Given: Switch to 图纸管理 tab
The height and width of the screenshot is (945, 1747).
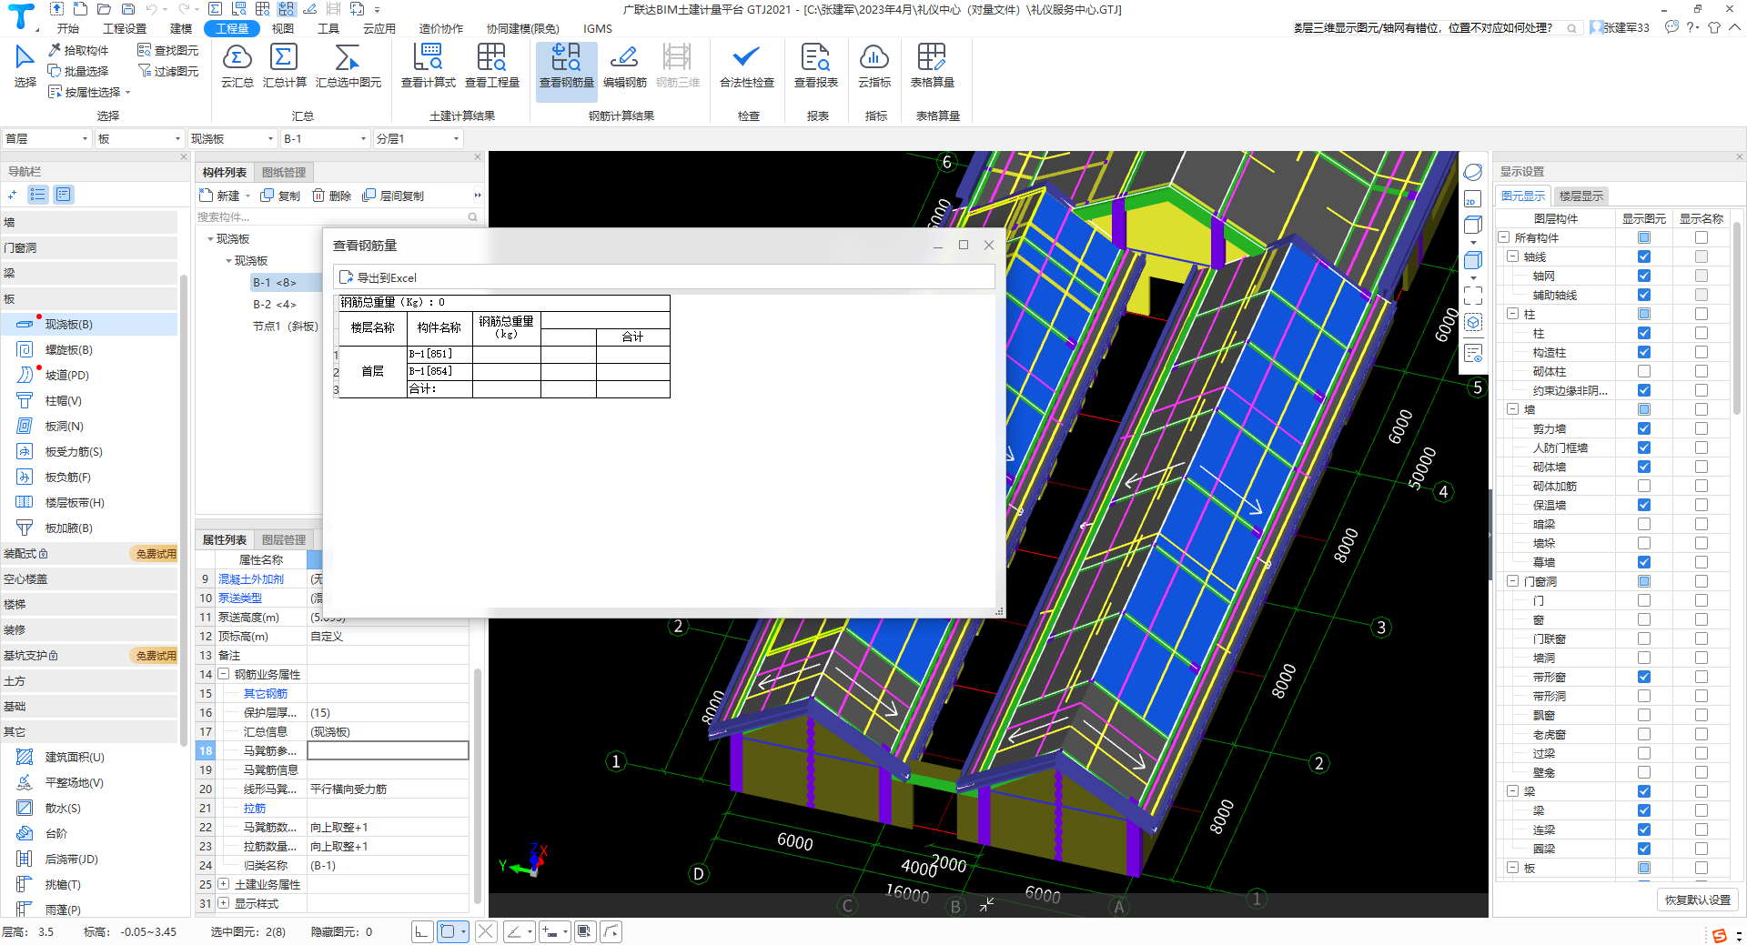Looking at the screenshot, I should 284,172.
